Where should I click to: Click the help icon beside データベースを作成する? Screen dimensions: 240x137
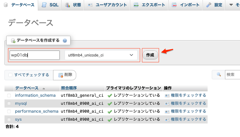point(65,41)
